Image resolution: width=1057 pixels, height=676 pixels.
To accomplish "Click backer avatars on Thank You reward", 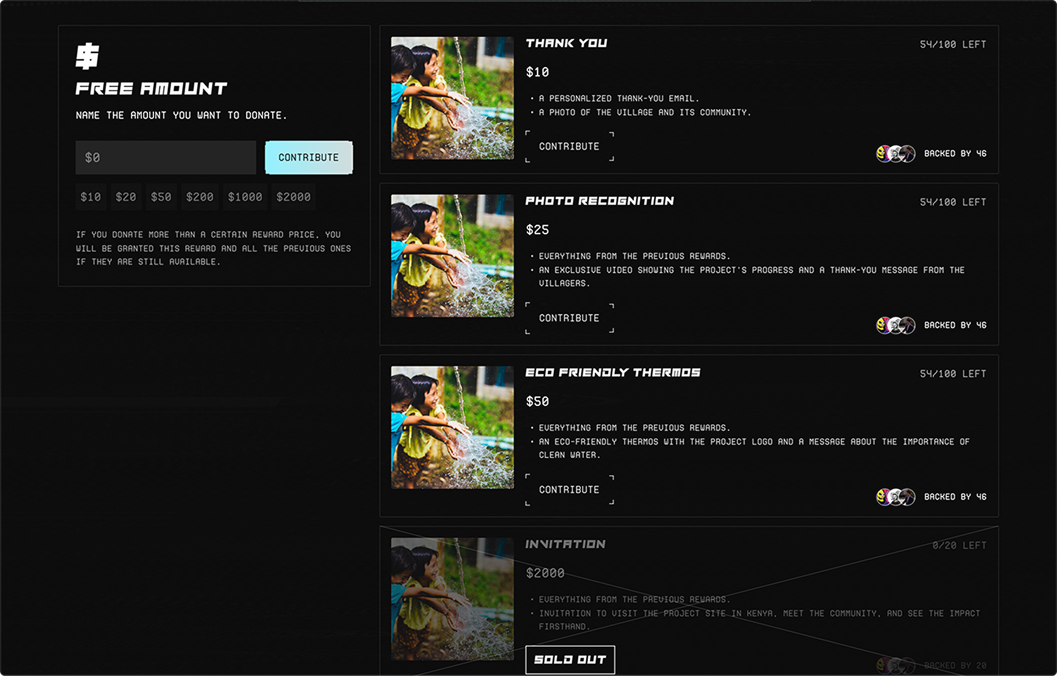I will point(895,154).
